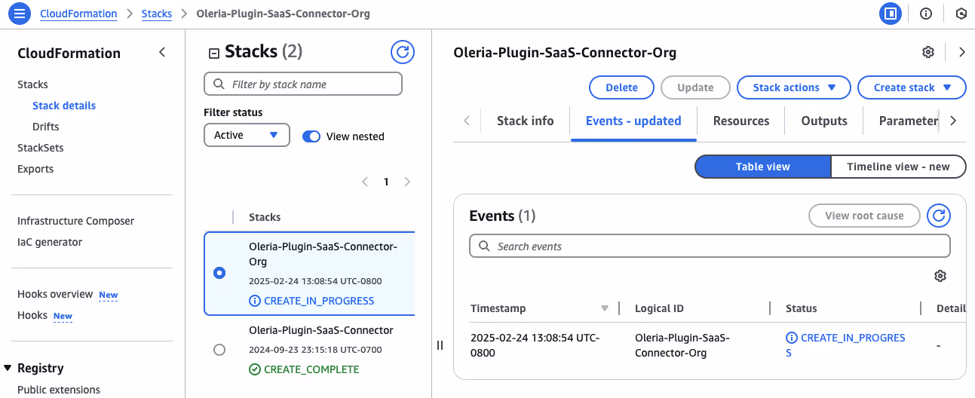Open the Stack actions dropdown
The width and height of the screenshot is (975, 398).
coord(793,87)
